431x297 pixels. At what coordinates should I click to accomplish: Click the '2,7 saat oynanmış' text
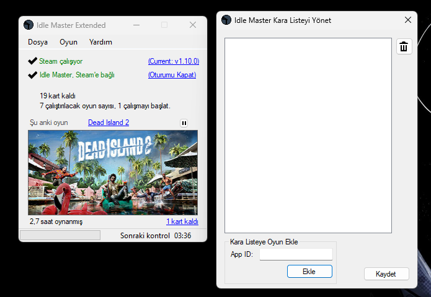pos(56,222)
